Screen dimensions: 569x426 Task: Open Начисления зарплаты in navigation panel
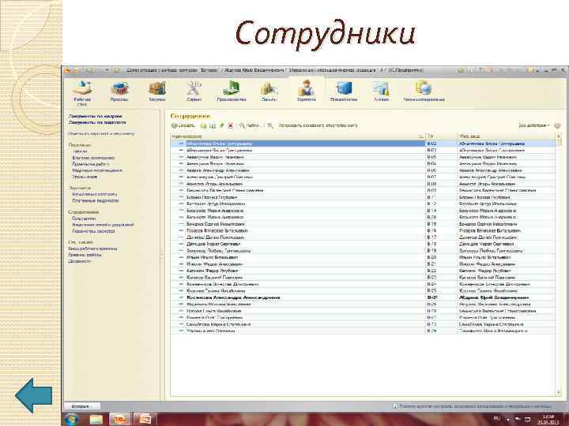click(94, 194)
